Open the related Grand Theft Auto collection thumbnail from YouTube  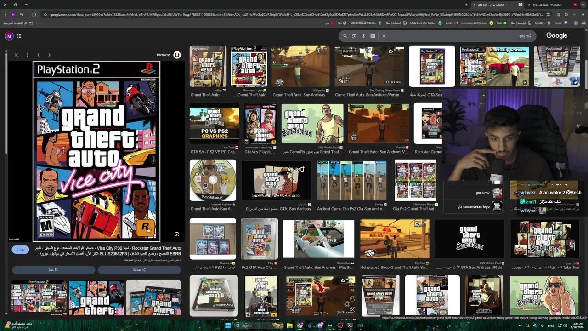coord(39,297)
